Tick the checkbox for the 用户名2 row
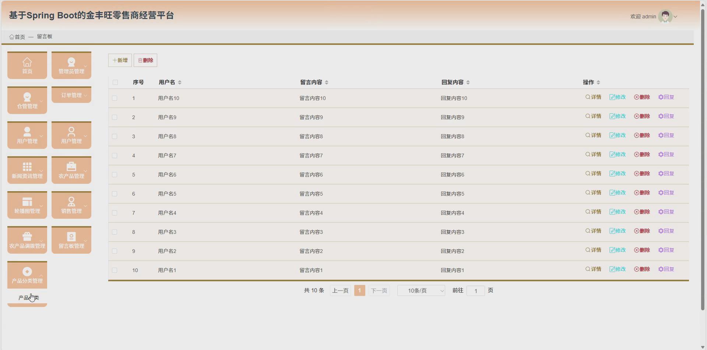The height and width of the screenshot is (350, 707). (x=115, y=251)
